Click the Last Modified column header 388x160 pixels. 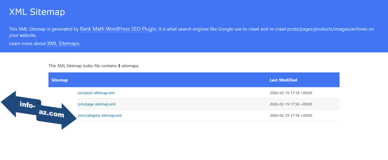(x=283, y=80)
